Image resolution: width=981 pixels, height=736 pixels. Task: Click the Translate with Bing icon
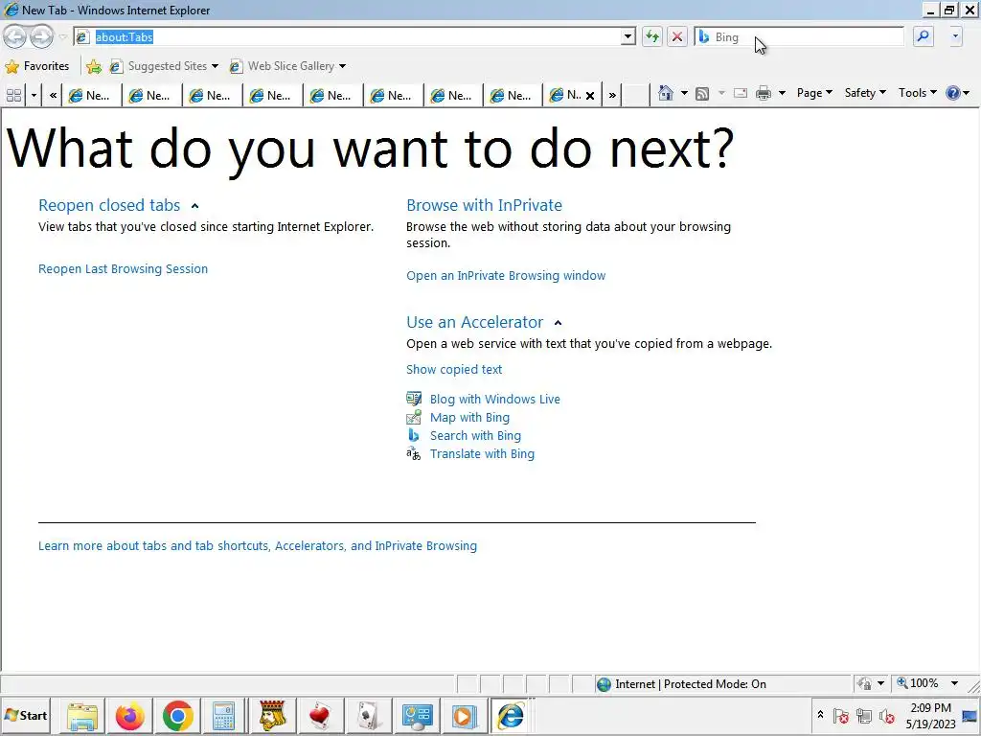point(414,453)
